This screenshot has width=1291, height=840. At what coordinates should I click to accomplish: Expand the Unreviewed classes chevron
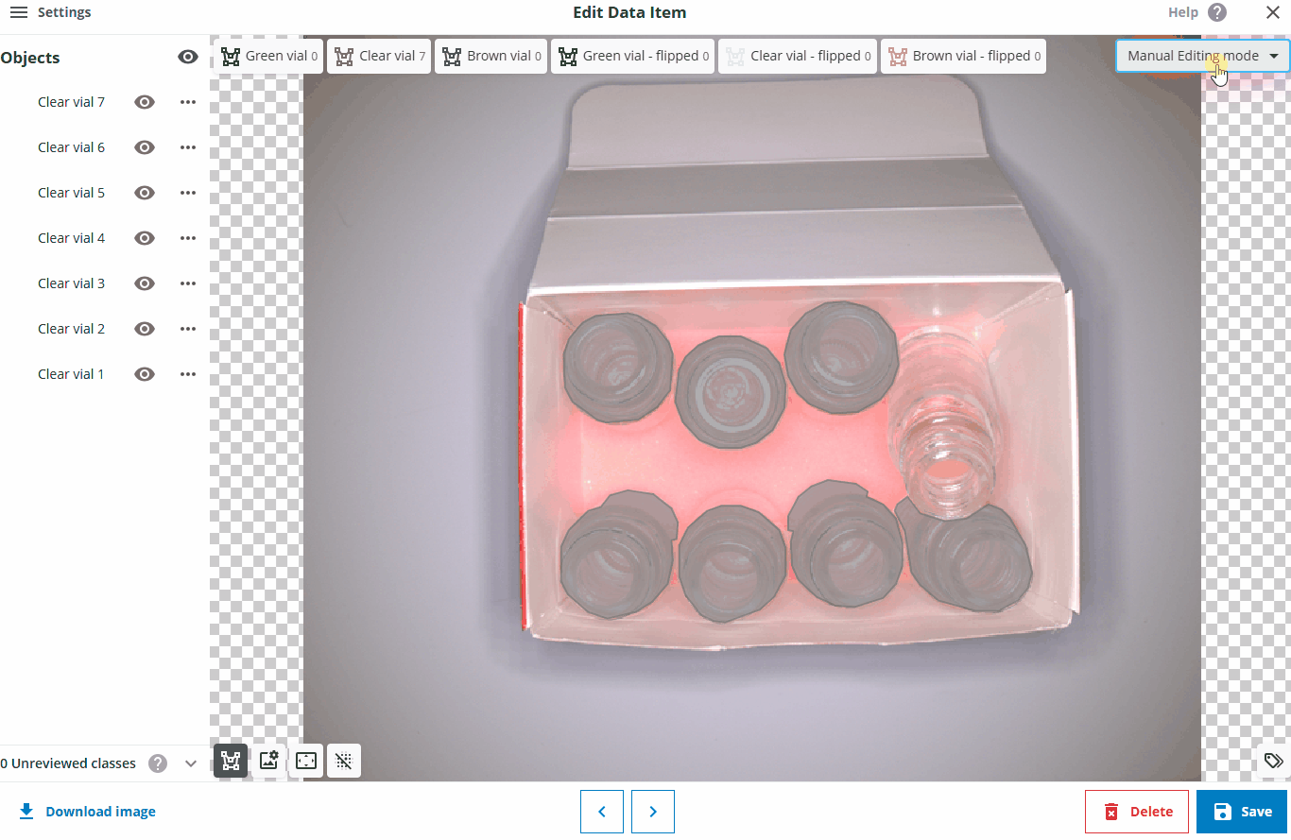tap(191, 763)
